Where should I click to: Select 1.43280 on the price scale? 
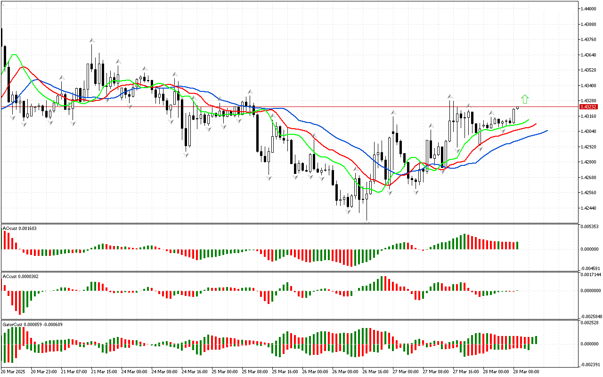click(589, 101)
